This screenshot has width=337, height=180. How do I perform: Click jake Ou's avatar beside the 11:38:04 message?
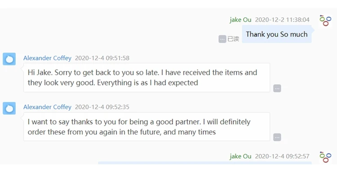pyautogui.click(x=325, y=20)
